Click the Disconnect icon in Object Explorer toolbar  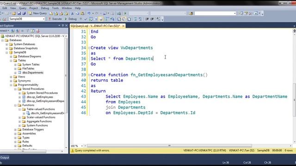18,31
